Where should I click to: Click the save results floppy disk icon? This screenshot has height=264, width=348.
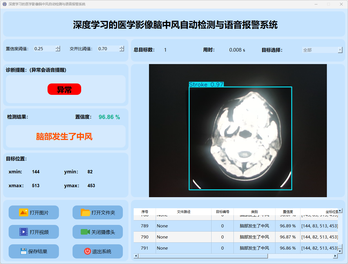(x=24, y=251)
